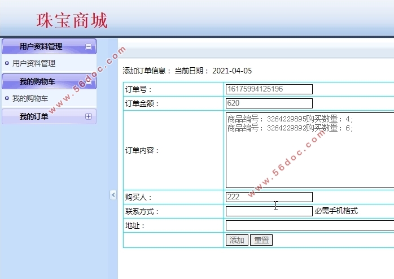Click inside the 订单内容 text area
The width and height of the screenshot is (394, 279).
[x=310, y=150]
